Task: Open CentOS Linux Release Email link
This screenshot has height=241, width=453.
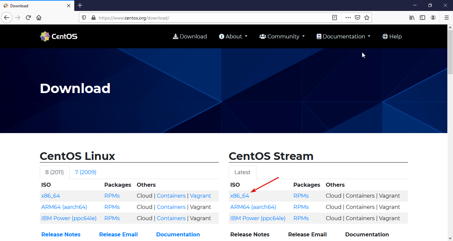Action: point(118,234)
